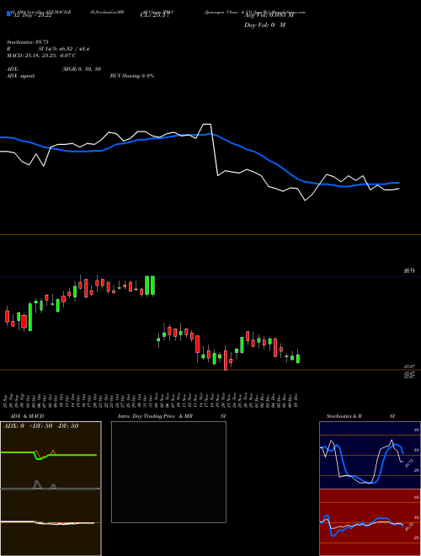Viewport: 421px width, 556px height.
Task: Select the "Day Vol: 0 M" label
Action: point(264,24)
